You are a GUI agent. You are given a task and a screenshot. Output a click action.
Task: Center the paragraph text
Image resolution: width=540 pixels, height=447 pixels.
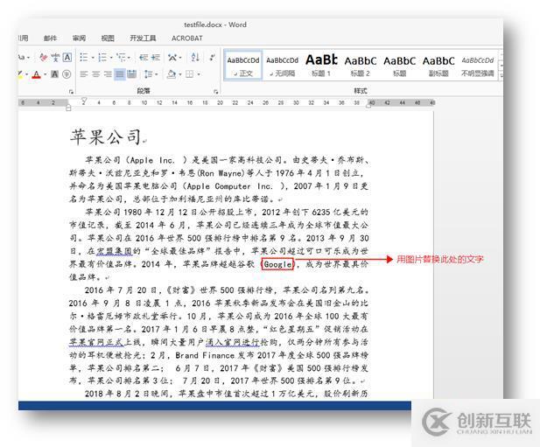[95, 74]
